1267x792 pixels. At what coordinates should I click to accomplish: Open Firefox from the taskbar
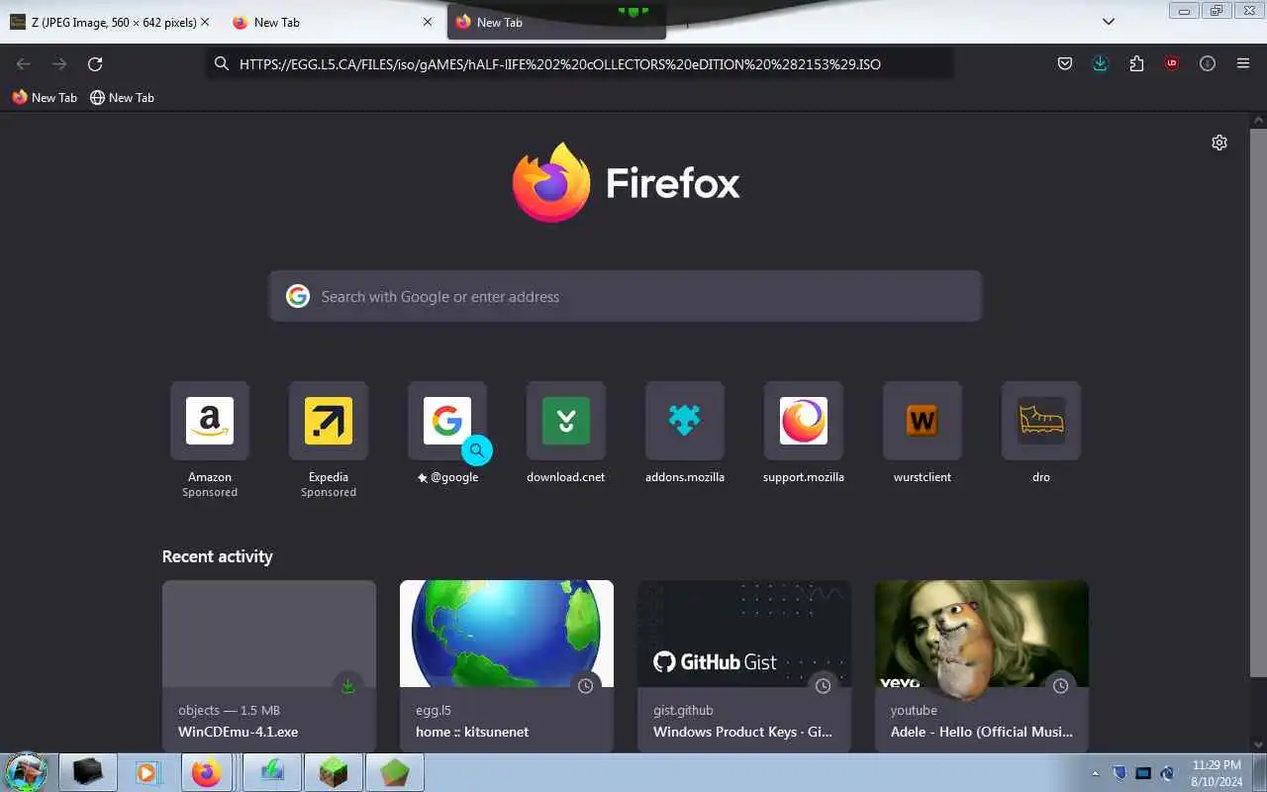coord(207,772)
